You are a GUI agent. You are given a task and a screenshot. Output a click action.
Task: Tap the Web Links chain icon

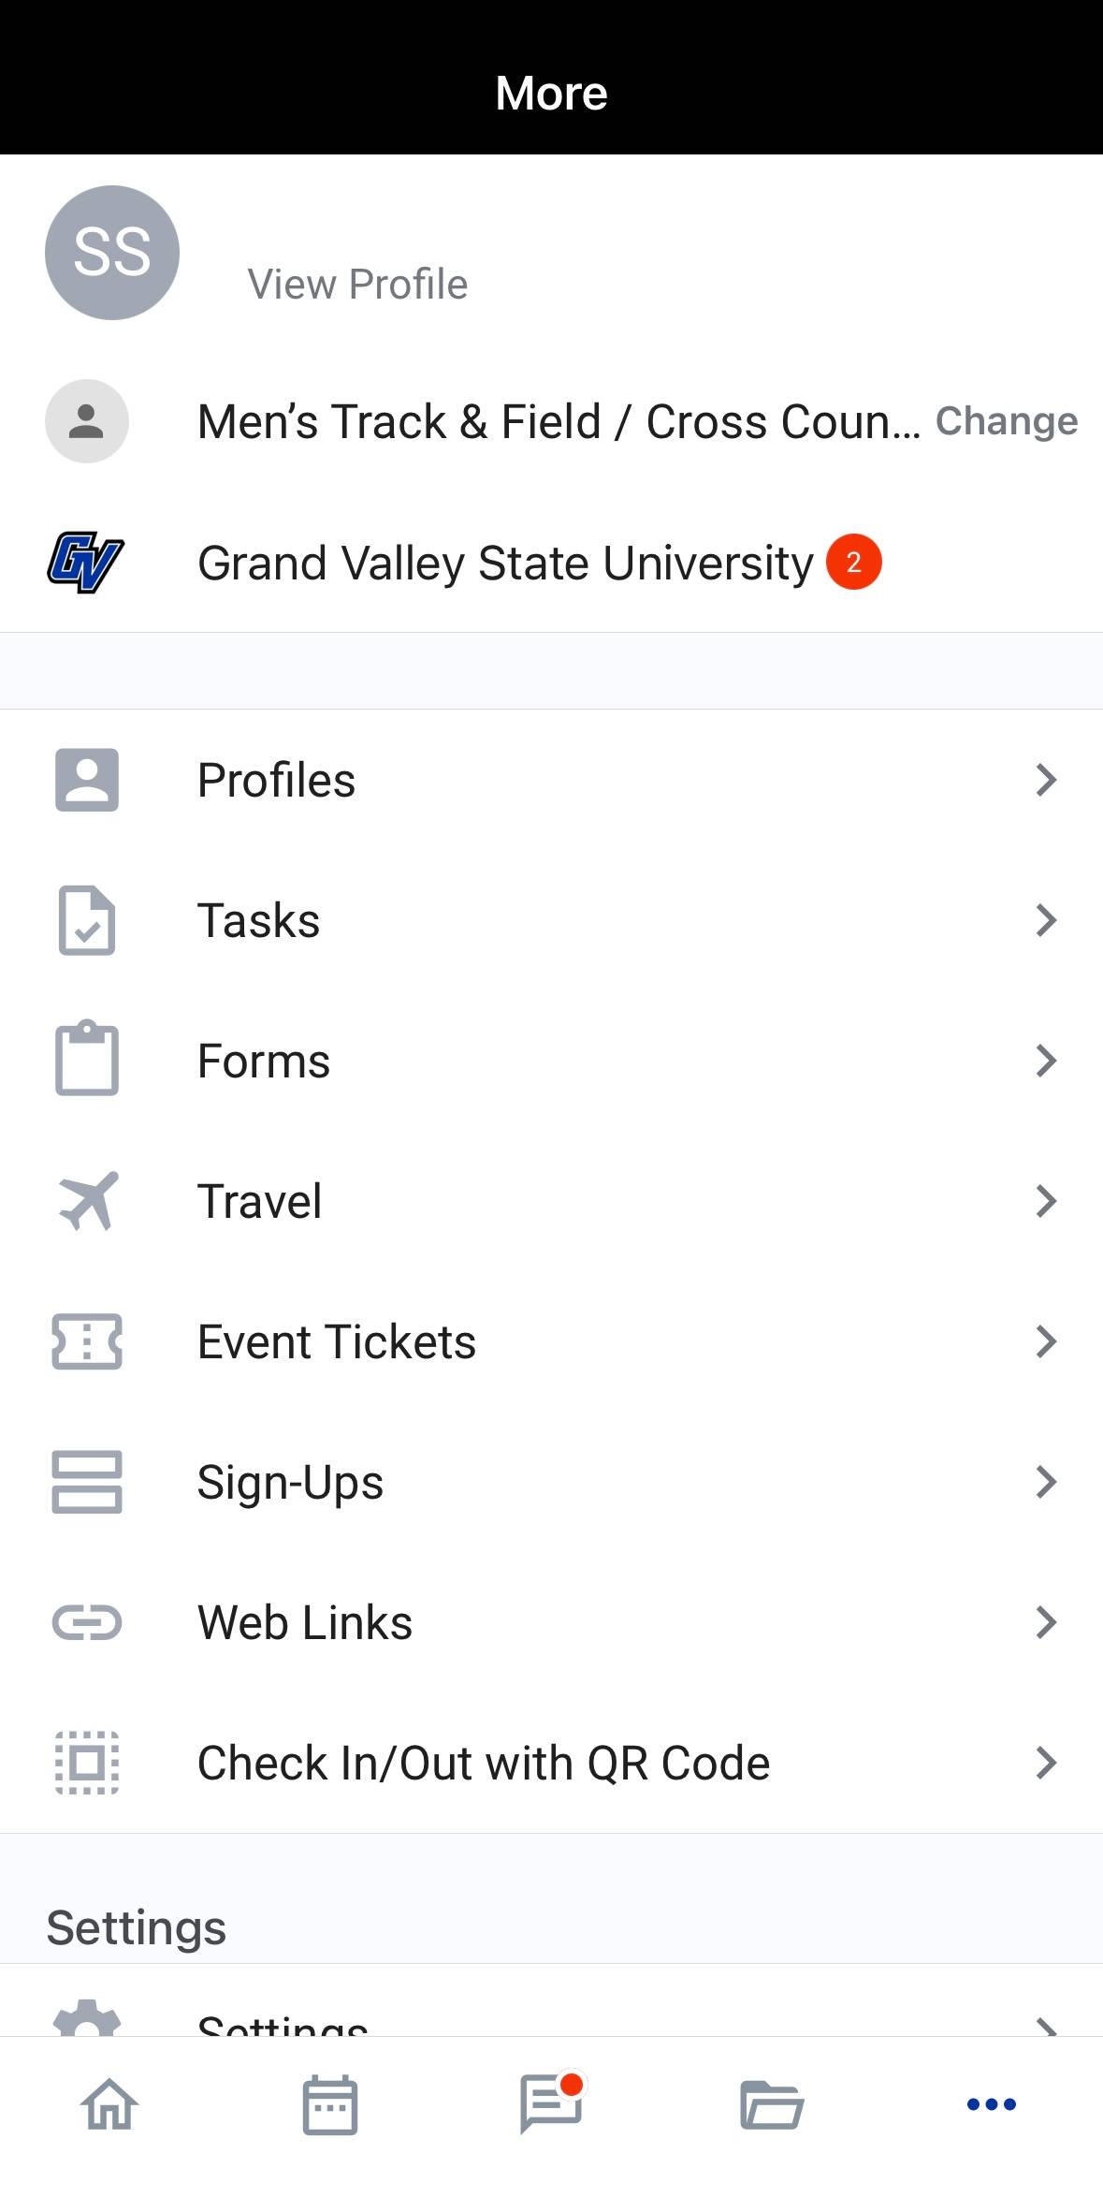pyautogui.click(x=87, y=1622)
